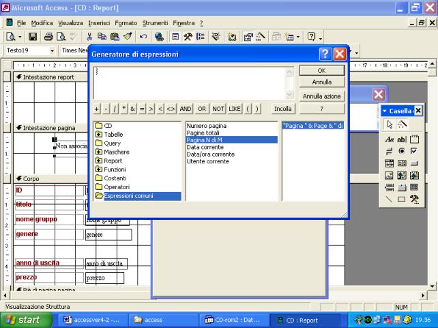
Task: Expand the Tabelle folder in the tree
Action: coord(98,134)
